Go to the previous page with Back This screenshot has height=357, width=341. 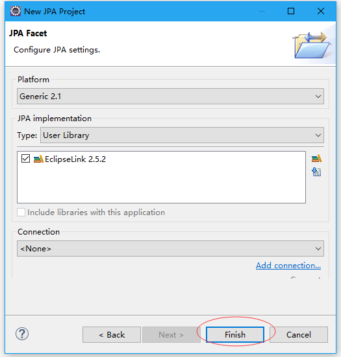tap(112, 335)
